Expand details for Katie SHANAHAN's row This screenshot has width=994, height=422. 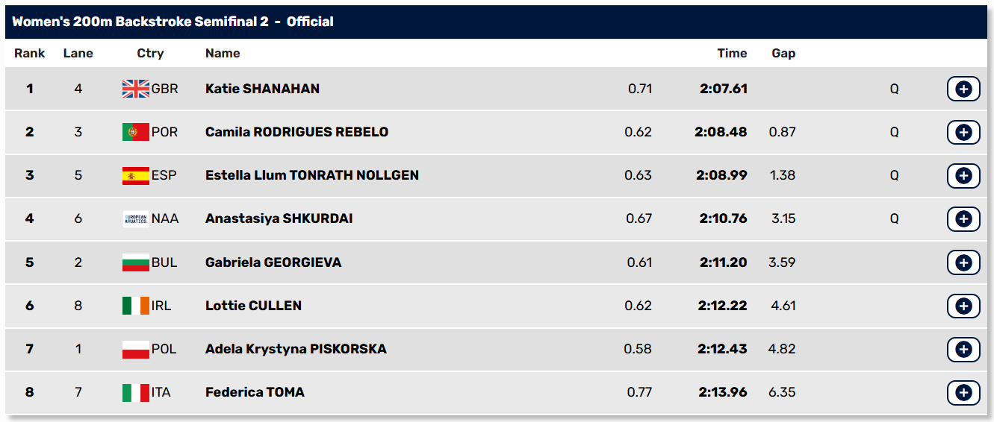coord(963,89)
